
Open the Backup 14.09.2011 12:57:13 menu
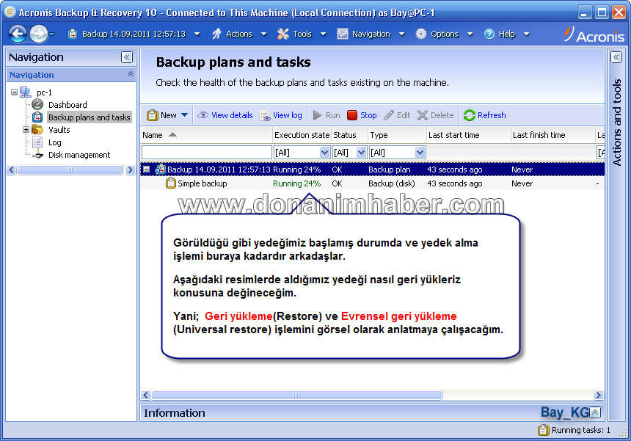134,34
